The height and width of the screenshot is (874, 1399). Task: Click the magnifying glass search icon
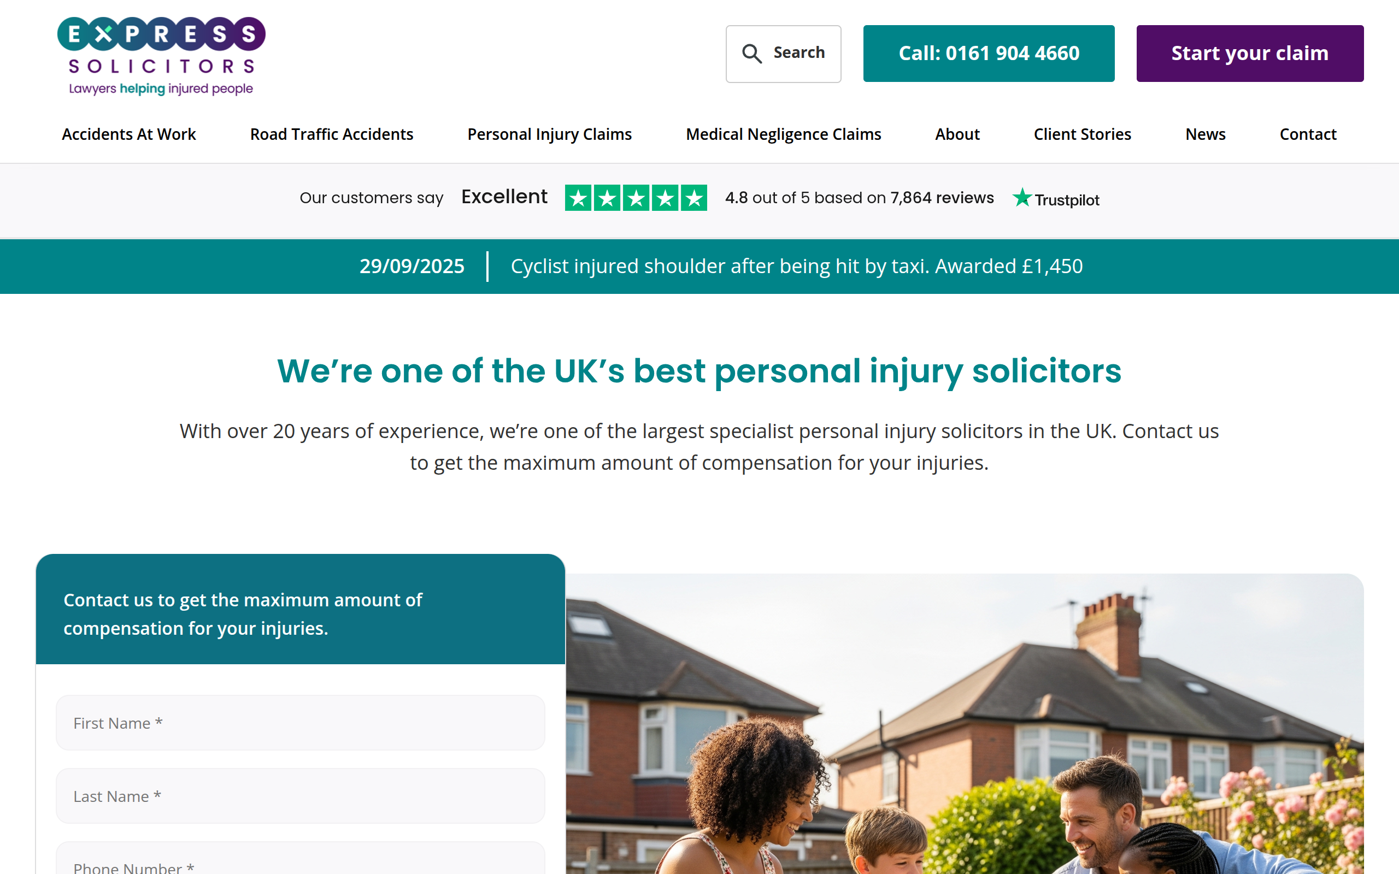pos(751,53)
